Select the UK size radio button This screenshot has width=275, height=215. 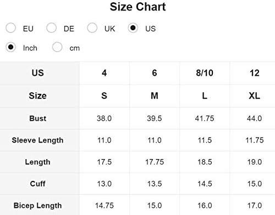tap(92, 28)
